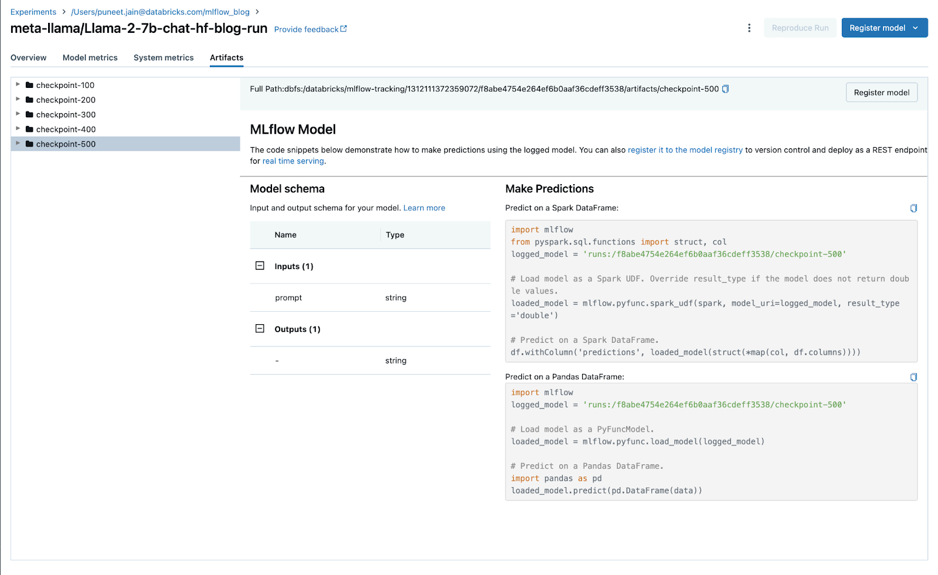Click the folder icon next to checkpoint-100

point(29,84)
